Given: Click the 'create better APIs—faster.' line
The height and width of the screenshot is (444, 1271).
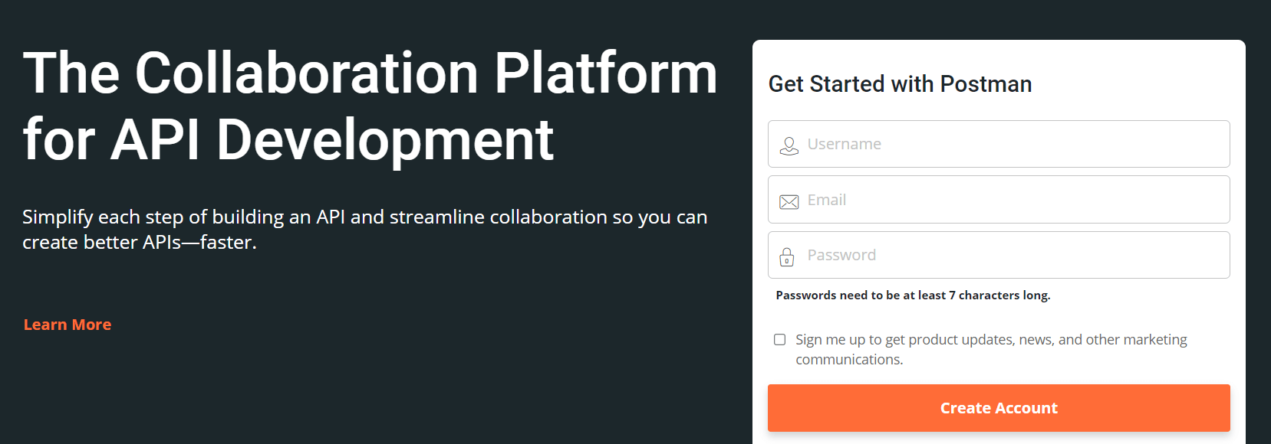Looking at the screenshot, I should 140,243.
